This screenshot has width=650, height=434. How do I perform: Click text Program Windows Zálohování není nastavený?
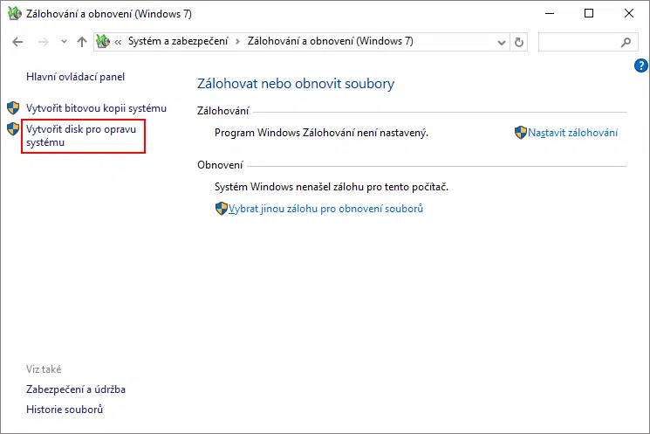click(321, 133)
